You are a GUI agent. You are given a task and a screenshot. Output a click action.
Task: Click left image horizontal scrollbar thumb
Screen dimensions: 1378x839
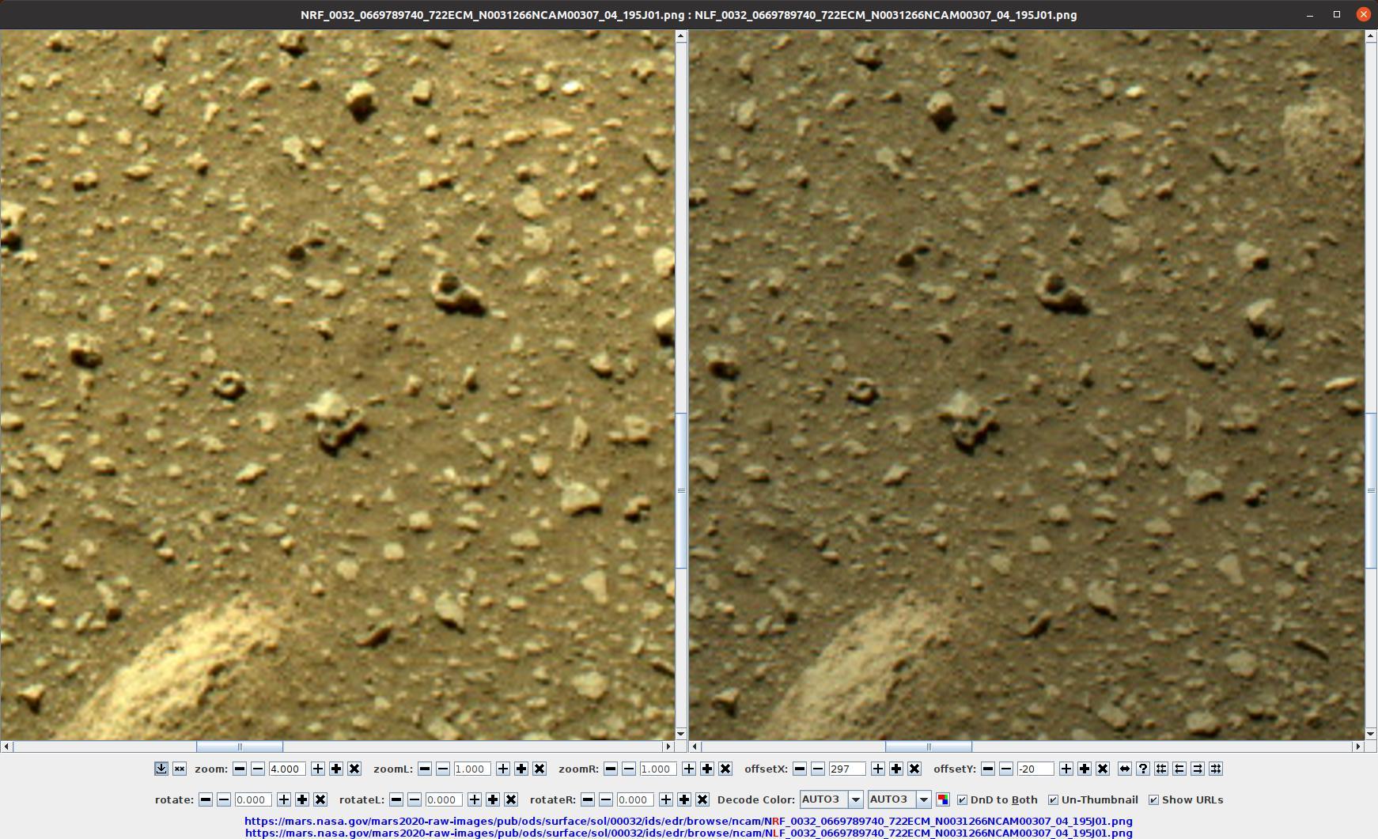[240, 746]
